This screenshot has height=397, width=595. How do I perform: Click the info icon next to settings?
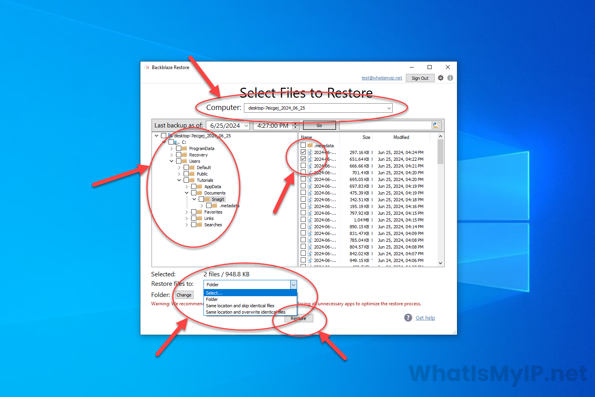tap(450, 78)
